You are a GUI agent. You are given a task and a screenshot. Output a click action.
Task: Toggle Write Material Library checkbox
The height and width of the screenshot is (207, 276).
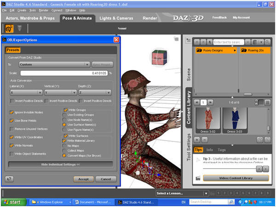[x=64, y=141]
